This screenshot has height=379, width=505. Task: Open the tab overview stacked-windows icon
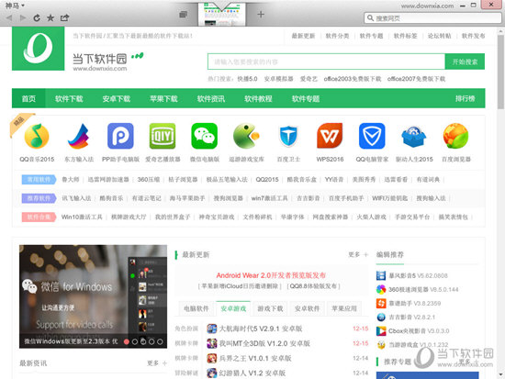coord(184,15)
